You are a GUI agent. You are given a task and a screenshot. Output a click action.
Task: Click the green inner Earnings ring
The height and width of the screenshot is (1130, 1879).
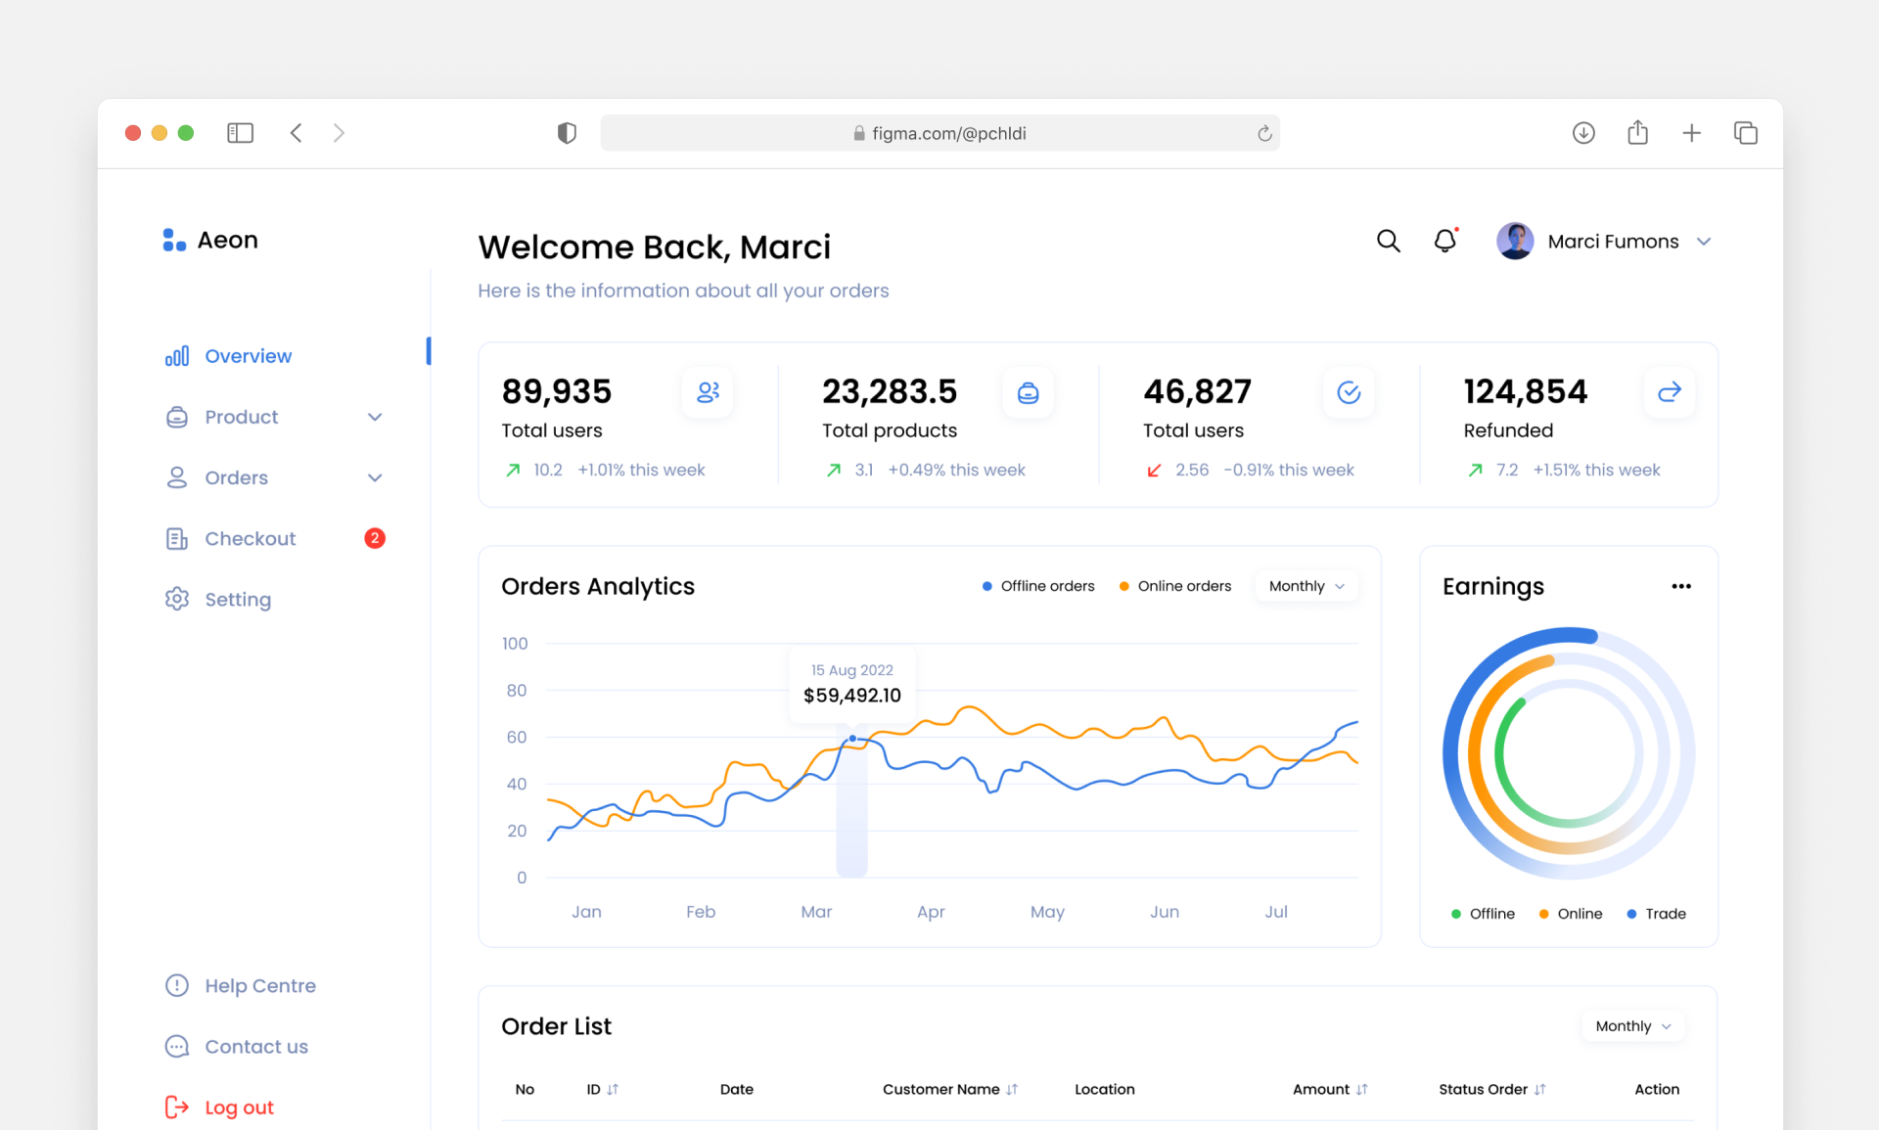click(x=1501, y=755)
